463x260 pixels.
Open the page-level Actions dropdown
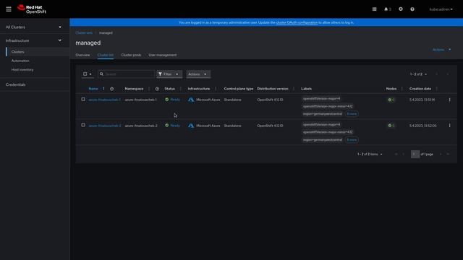click(x=442, y=50)
